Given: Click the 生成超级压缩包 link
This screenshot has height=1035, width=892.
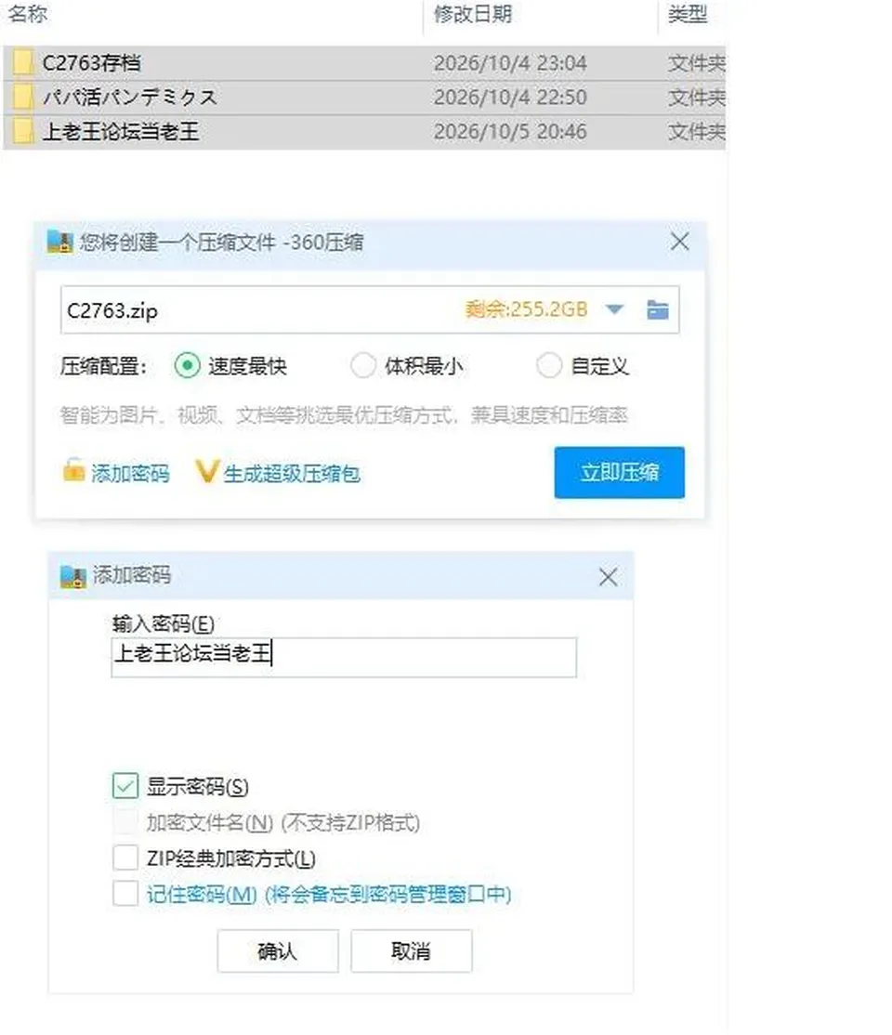Looking at the screenshot, I should tap(292, 473).
